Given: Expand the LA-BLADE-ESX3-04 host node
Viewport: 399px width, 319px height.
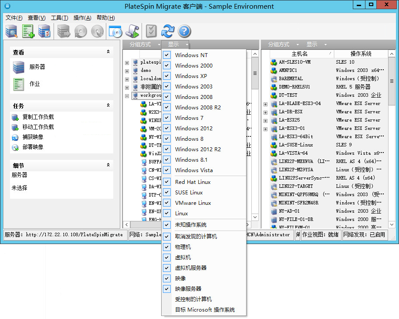Looking at the screenshot, I should pyautogui.click(x=265, y=104).
